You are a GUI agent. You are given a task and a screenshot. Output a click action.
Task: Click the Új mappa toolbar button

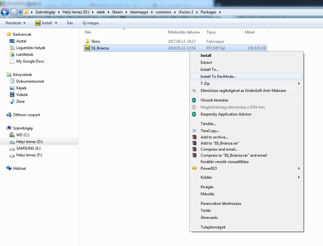pos(90,23)
